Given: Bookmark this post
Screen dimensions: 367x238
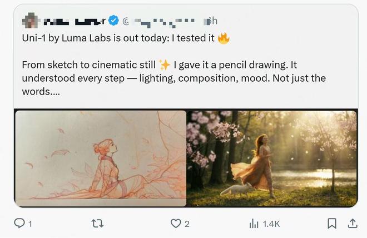Looking at the screenshot, I should [332, 224].
